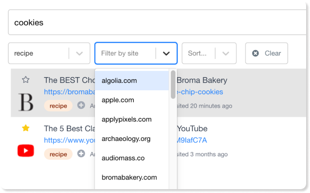Pick archaeology.org from the list
The width and height of the screenshot is (310, 193).
point(132,138)
